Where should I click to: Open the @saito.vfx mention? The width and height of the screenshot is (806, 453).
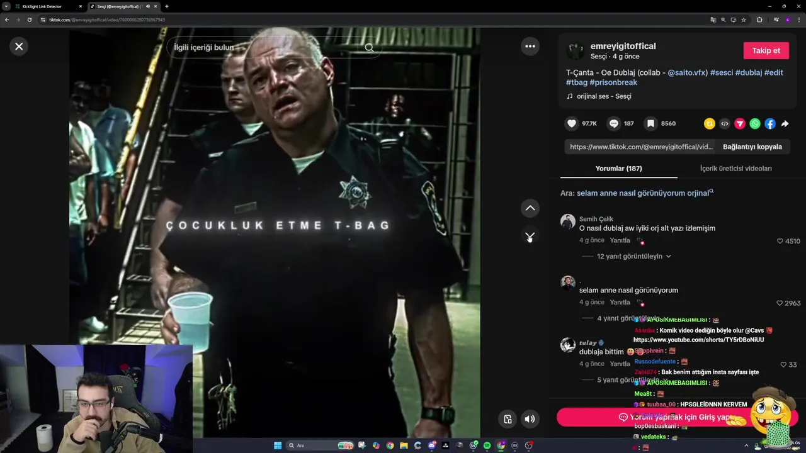click(x=688, y=72)
